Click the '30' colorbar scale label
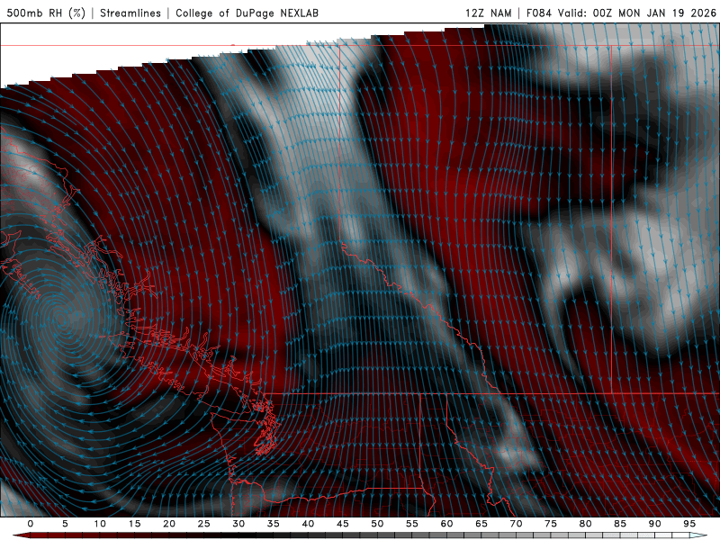Screen dimensions: 720x540 (x=238, y=524)
